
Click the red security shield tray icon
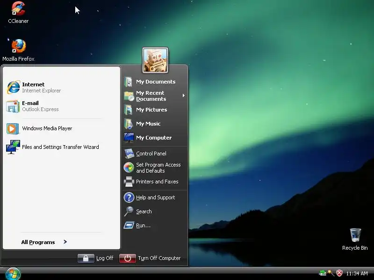pos(339,273)
